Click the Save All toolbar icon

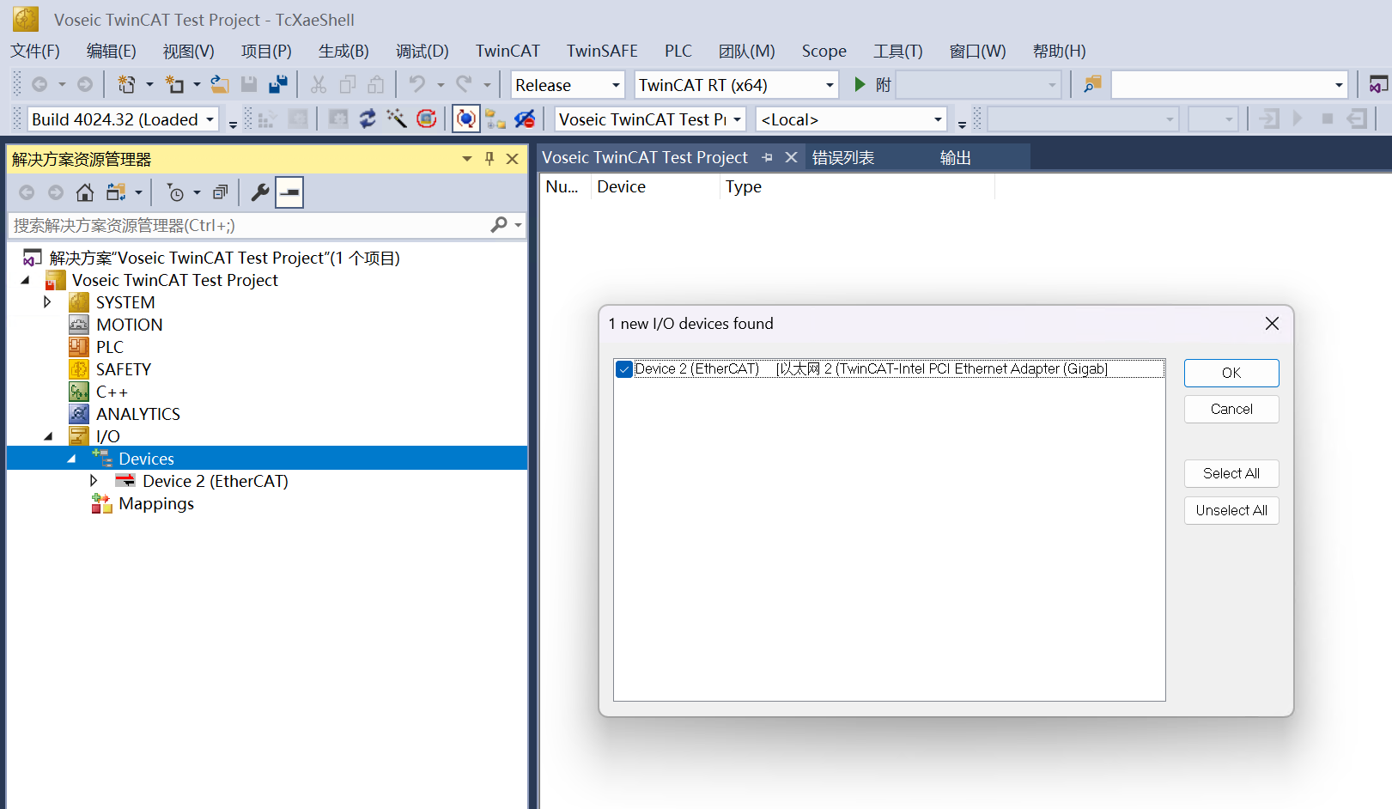pyautogui.click(x=278, y=84)
